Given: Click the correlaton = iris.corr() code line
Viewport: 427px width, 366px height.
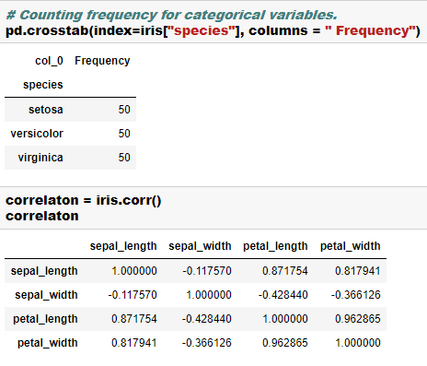Looking at the screenshot, I should [x=84, y=200].
